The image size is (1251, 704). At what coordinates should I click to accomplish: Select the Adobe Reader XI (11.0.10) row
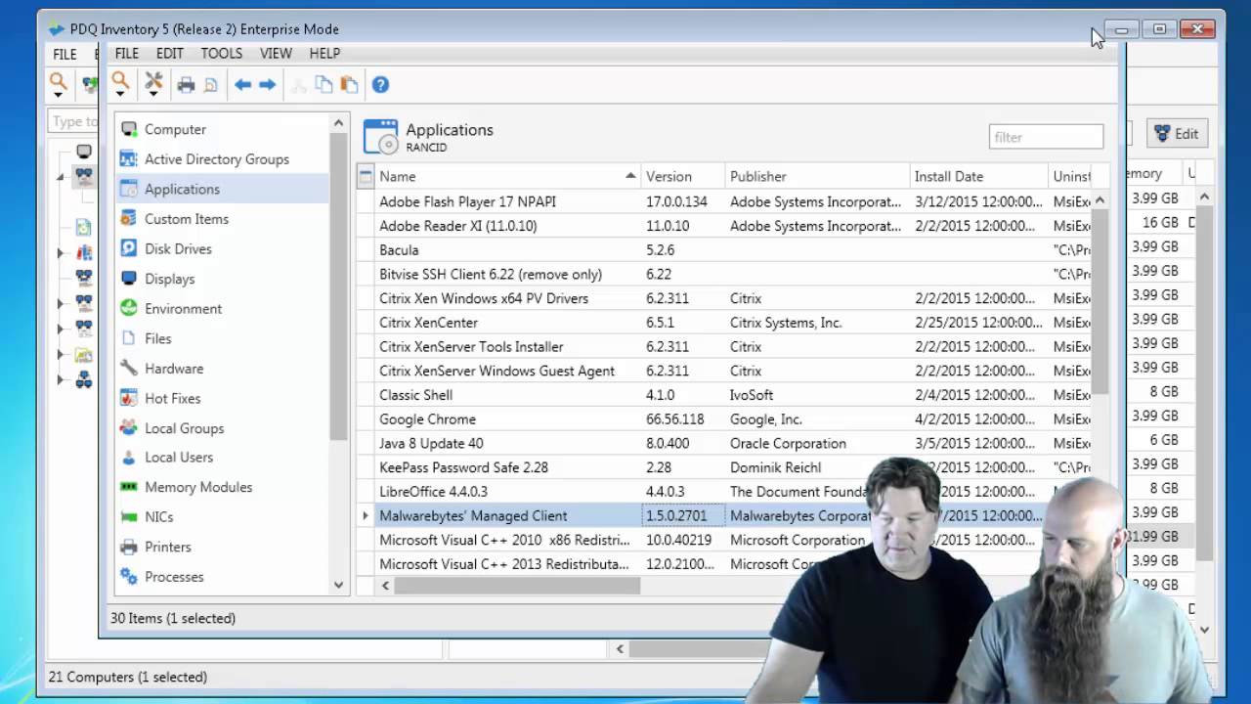(724, 226)
